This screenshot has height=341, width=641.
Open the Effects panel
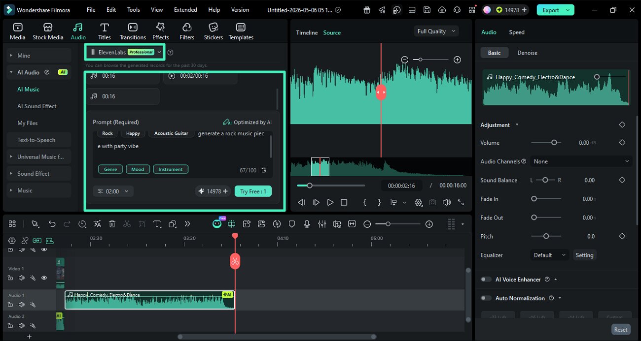click(x=160, y=31)
